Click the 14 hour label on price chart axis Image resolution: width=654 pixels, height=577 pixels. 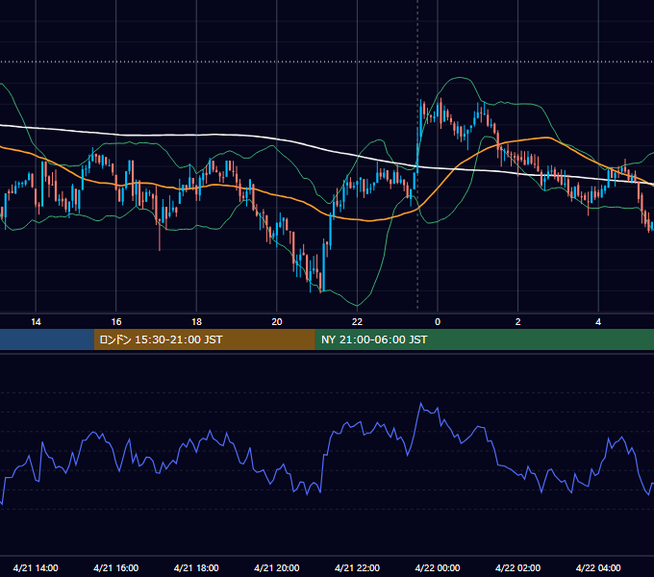coord(36,322)
